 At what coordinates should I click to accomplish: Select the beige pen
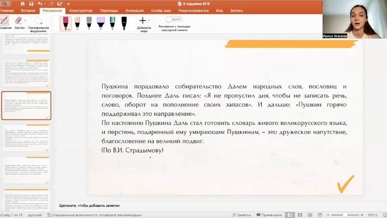coord(77,24)
